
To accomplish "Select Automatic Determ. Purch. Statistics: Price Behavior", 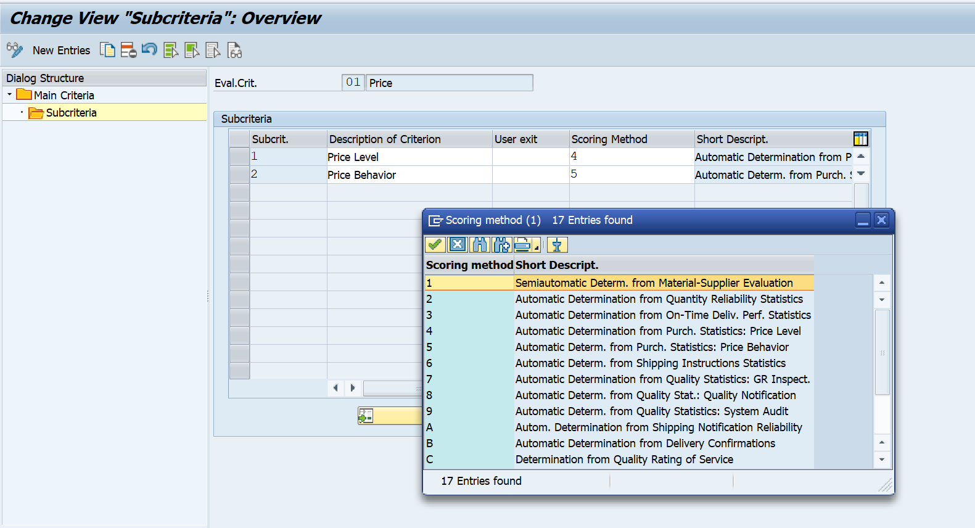I will tap(652, 347).
